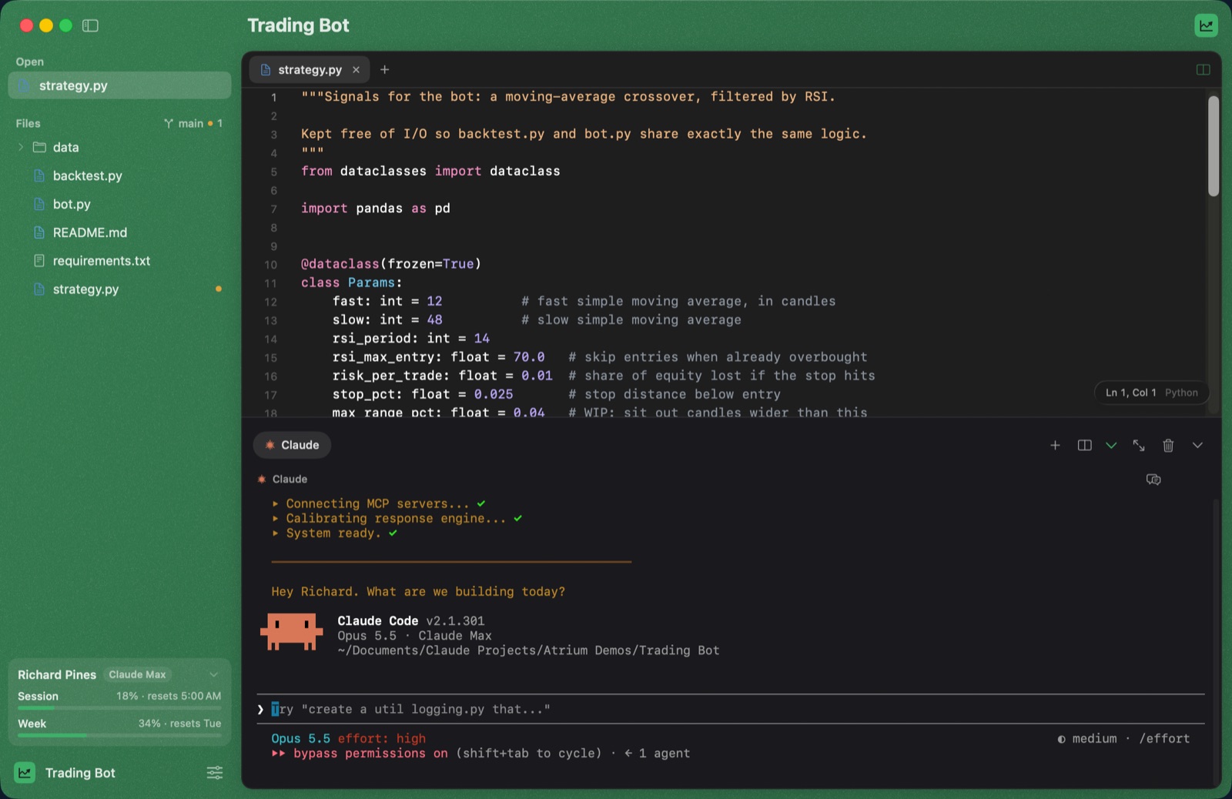This screenshot has width=1232, height=799.
Task: Close the strategy.py tab
Action: click(x=356, y=69)
